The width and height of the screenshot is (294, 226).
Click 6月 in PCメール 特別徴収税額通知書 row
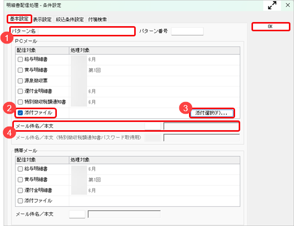click(x=92, y=102)
